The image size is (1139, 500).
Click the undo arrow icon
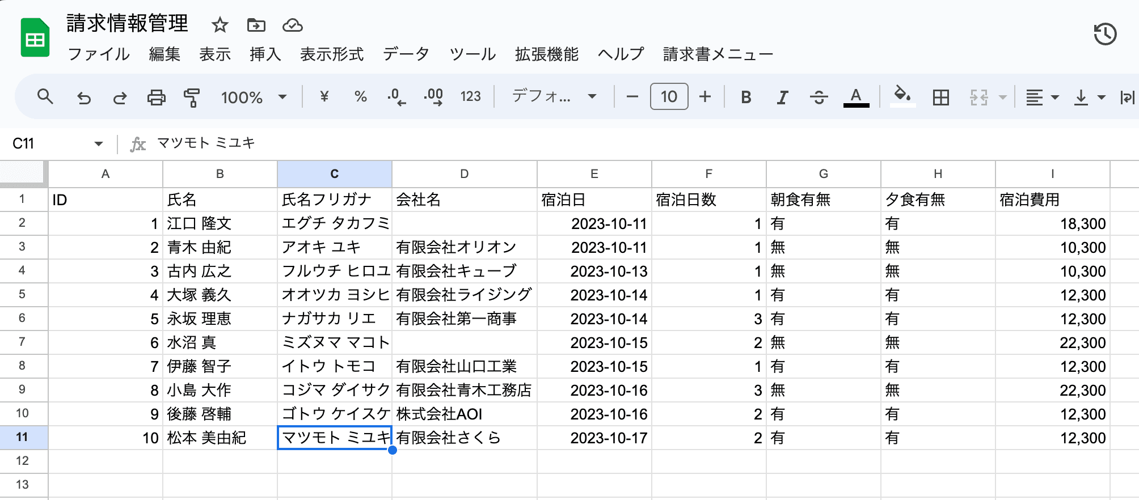coord(84,98)
